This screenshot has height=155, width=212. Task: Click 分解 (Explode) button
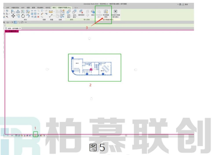pyautogui.click(x=87, y=13)
